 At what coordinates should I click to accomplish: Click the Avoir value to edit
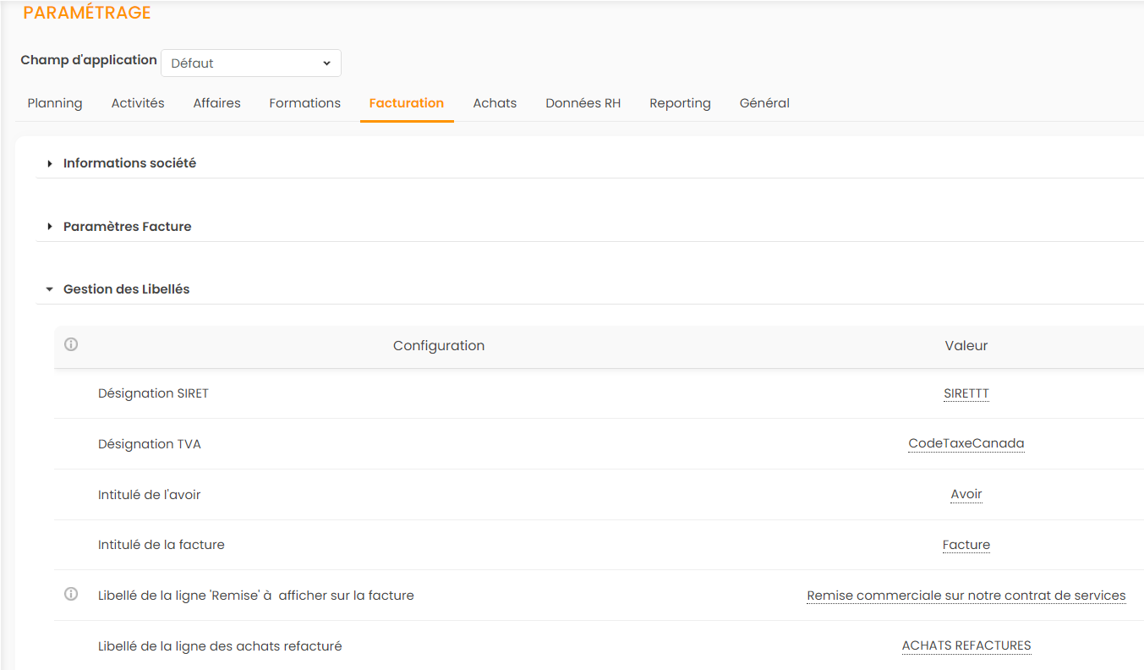pos(966,494)
